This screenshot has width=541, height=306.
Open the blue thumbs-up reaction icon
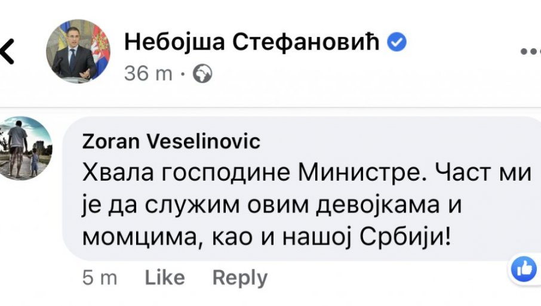[x=525, y=270]
